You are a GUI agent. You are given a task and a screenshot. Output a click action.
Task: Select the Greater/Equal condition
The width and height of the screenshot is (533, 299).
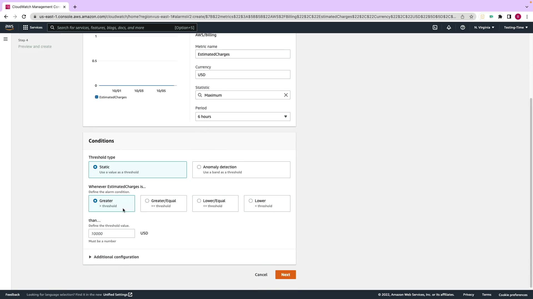147,201
